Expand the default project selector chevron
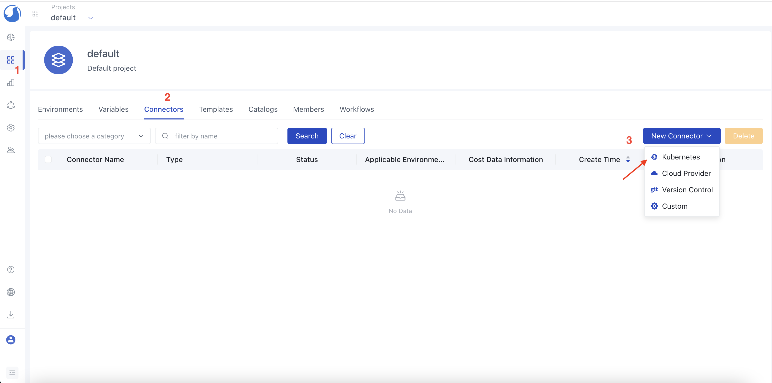772x383 pixels. pos(91,18)
